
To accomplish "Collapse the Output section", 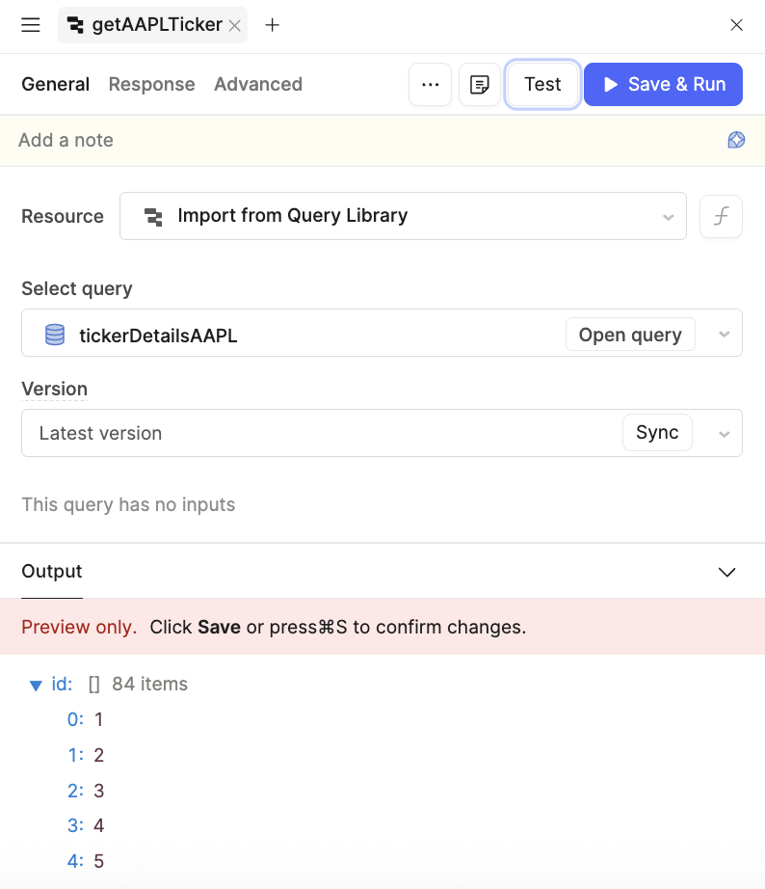I will pyautogui.click(x=727, y=571).
